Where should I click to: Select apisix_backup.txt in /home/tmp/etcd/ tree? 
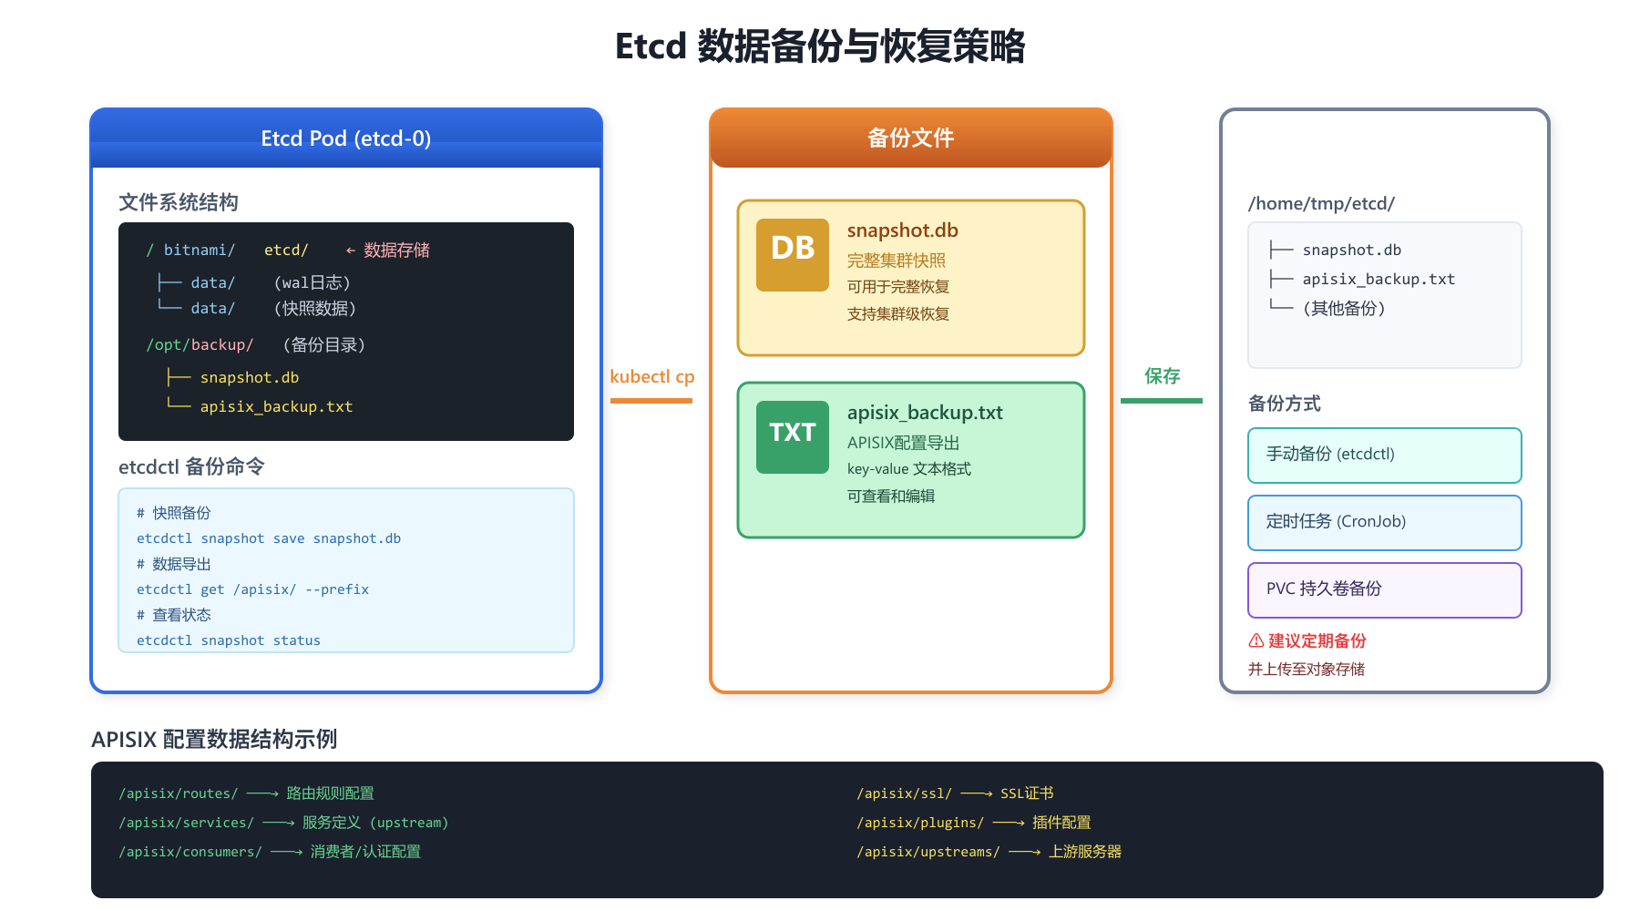pos(1378,279)
